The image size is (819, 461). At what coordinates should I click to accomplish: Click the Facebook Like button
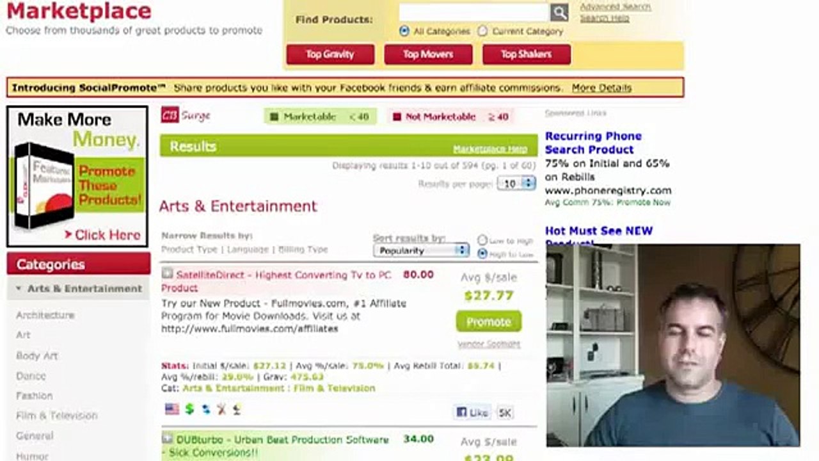pyautogui.click(x=472, y=412)
